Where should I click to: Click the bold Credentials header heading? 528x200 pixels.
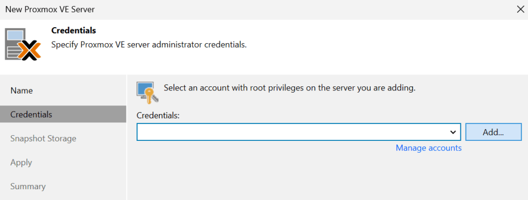click(73, 30)
